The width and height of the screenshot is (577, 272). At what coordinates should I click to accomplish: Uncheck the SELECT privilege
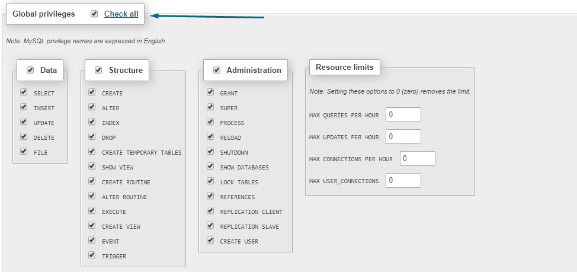pyautogui.click(x=24, y=92)
